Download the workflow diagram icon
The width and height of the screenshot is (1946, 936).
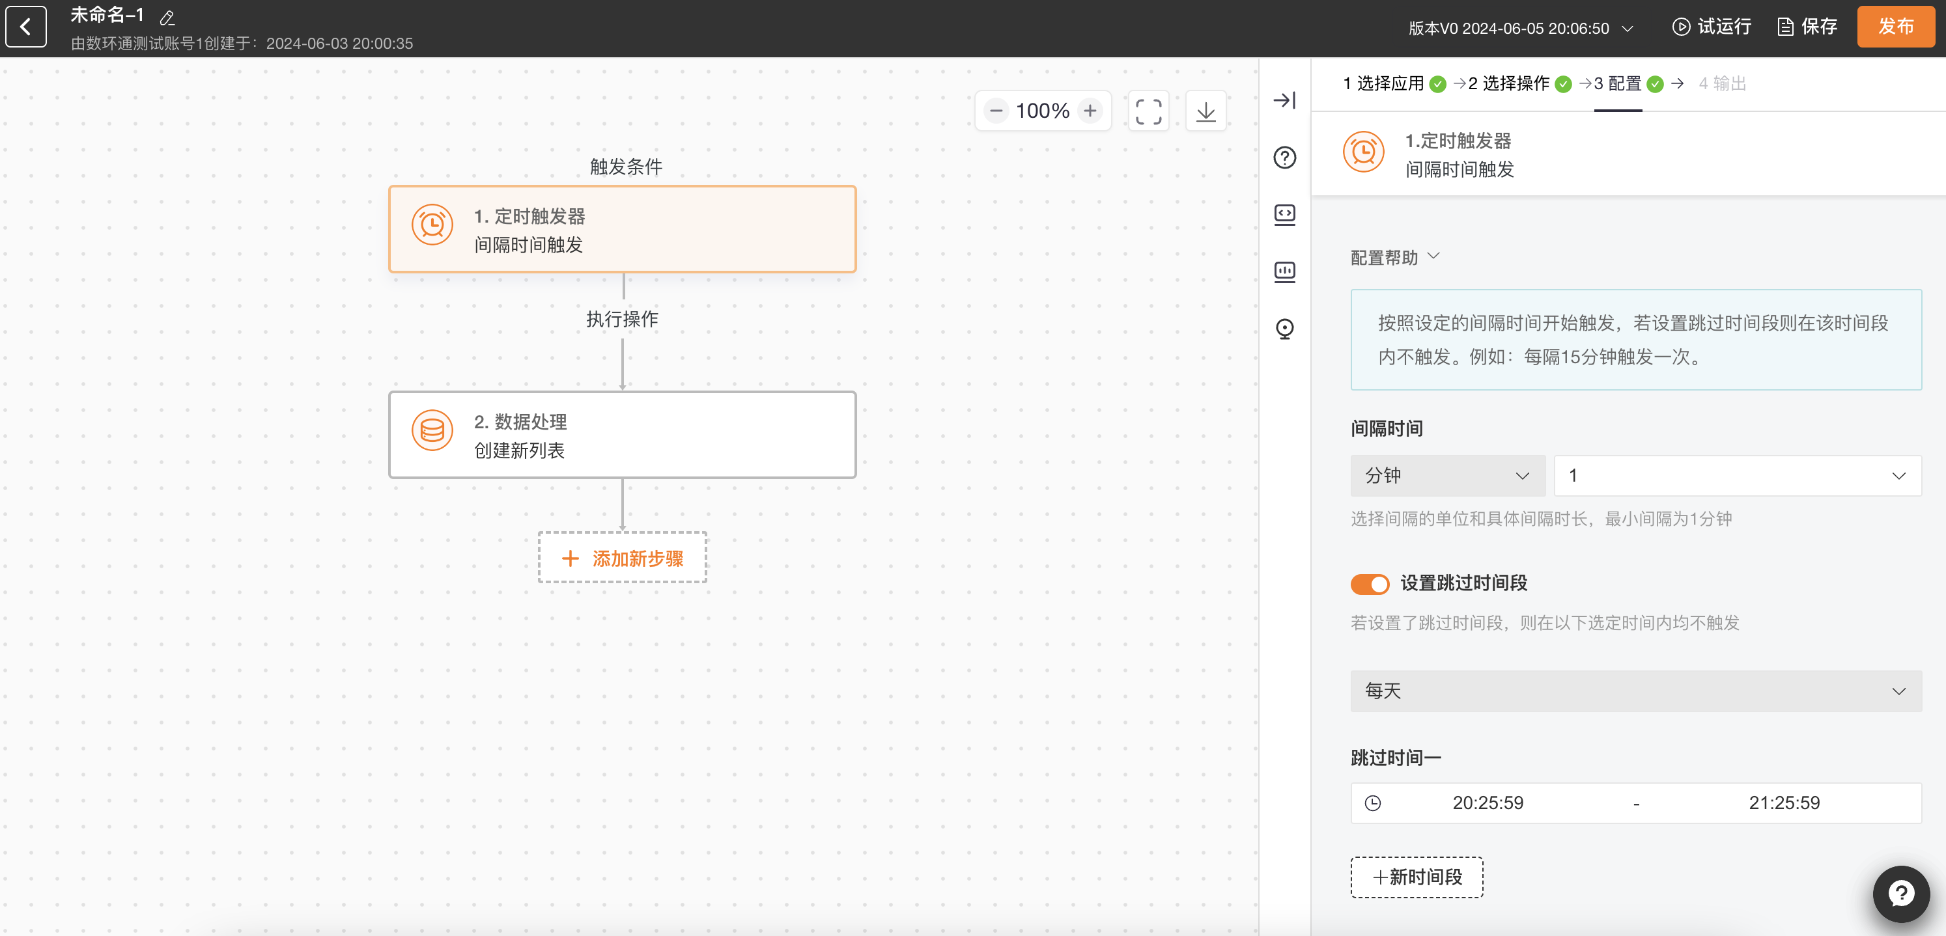(1206, 112)
